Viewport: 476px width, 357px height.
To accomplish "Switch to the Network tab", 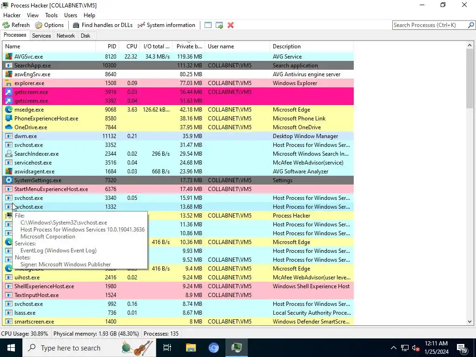I will coord(66,36).
